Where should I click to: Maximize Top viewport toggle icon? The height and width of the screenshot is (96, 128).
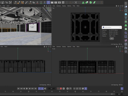click(123, 6)
